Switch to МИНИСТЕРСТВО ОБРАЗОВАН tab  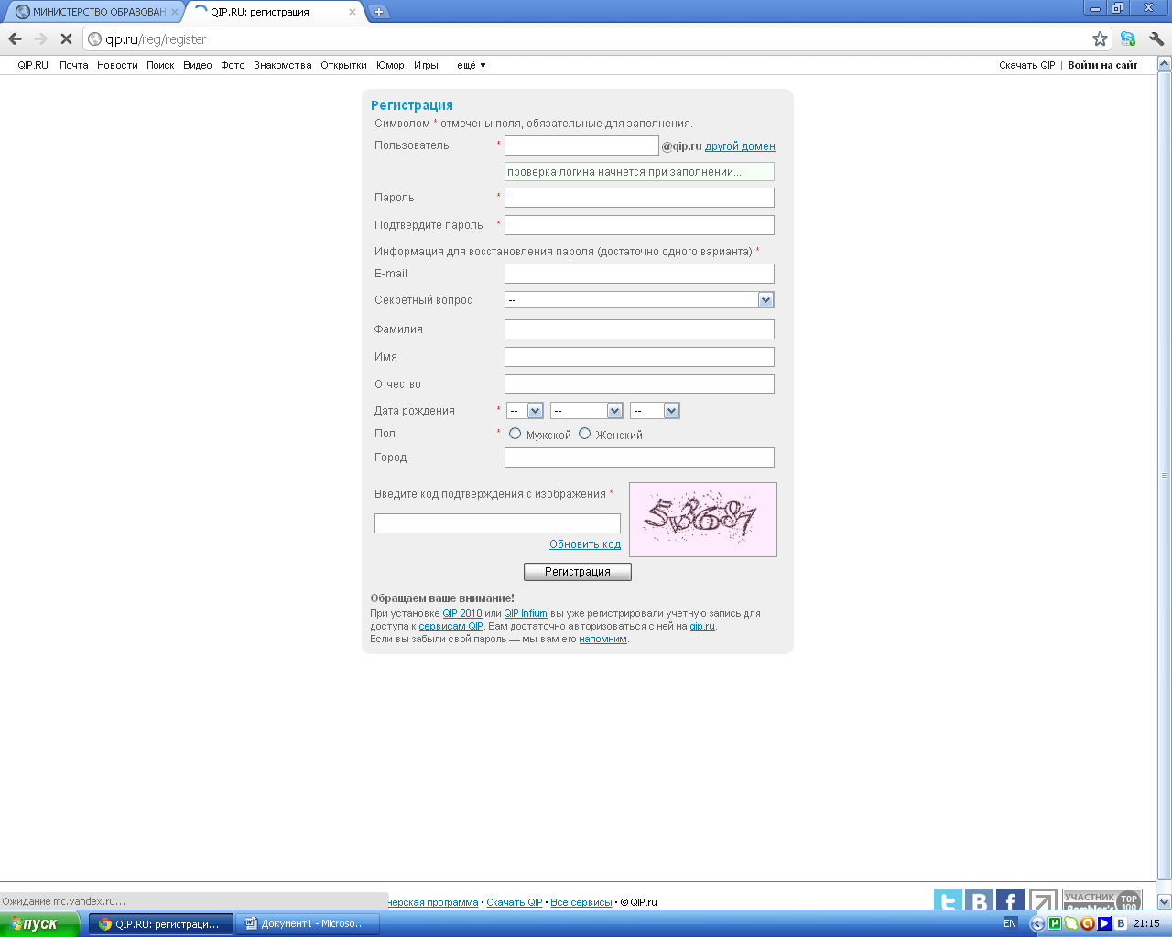93,12
